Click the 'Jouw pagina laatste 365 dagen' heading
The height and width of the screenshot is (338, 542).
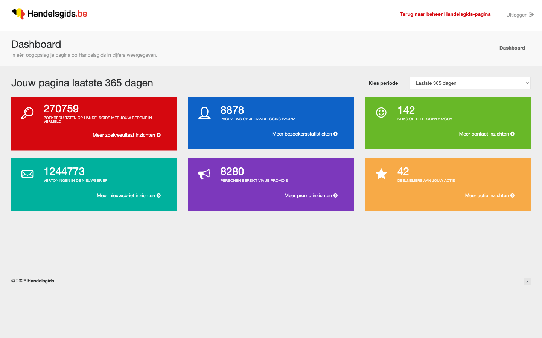click(x=82, y=83)
